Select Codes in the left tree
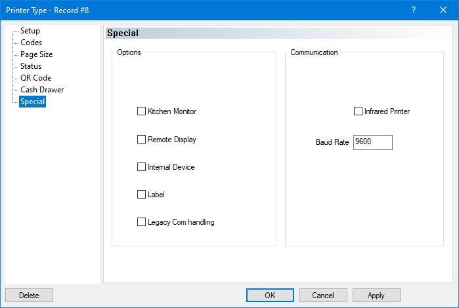This screenshot has width=459, height=308. [31, 43]
